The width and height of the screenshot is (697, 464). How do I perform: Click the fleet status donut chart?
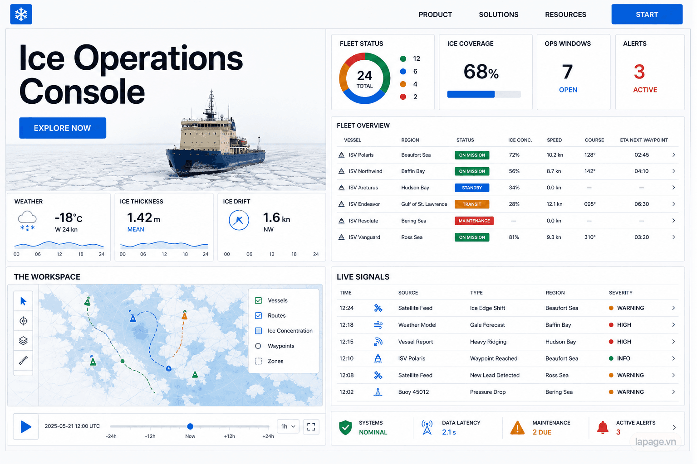(x=364, y=78)
